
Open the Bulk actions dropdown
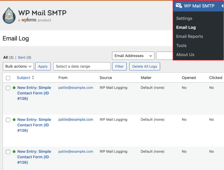[18, 66]
